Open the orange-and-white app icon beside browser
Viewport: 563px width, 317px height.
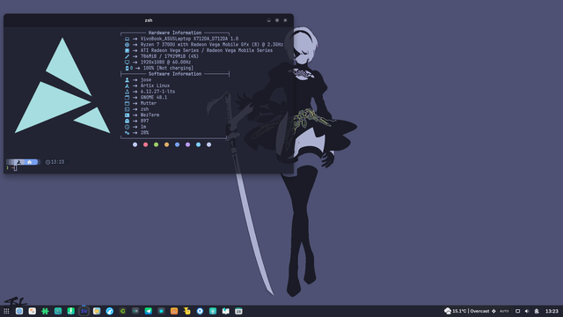pos(33,311)
